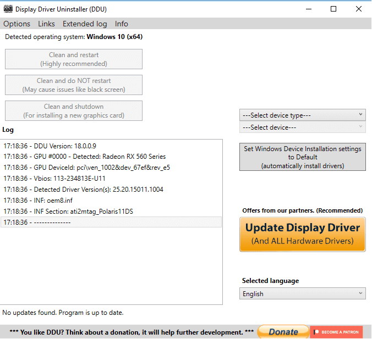Maximize the DDU window
The width and height of the screenshot is (372, 339).
coord(333,9)
